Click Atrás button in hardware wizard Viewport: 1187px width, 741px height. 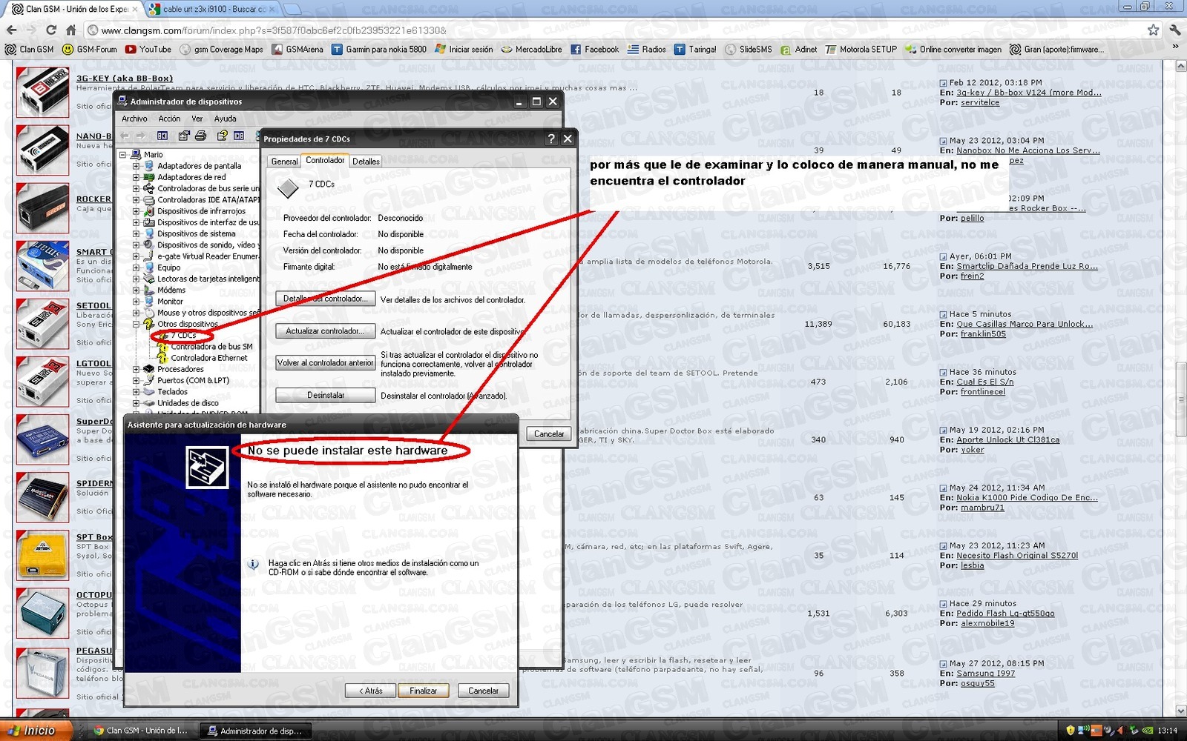click(x=371, y=691)
